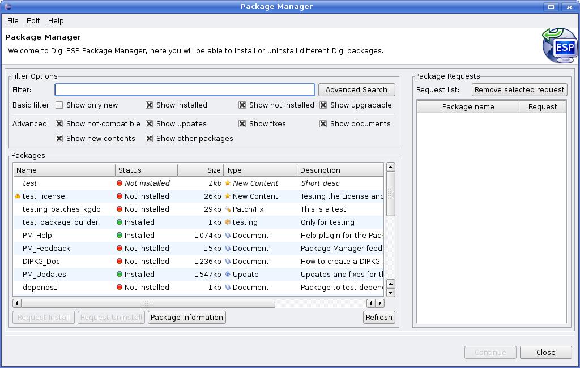Click the Package information button
The width and height of the screenshot is (580, 368).
tap(186, 317)
